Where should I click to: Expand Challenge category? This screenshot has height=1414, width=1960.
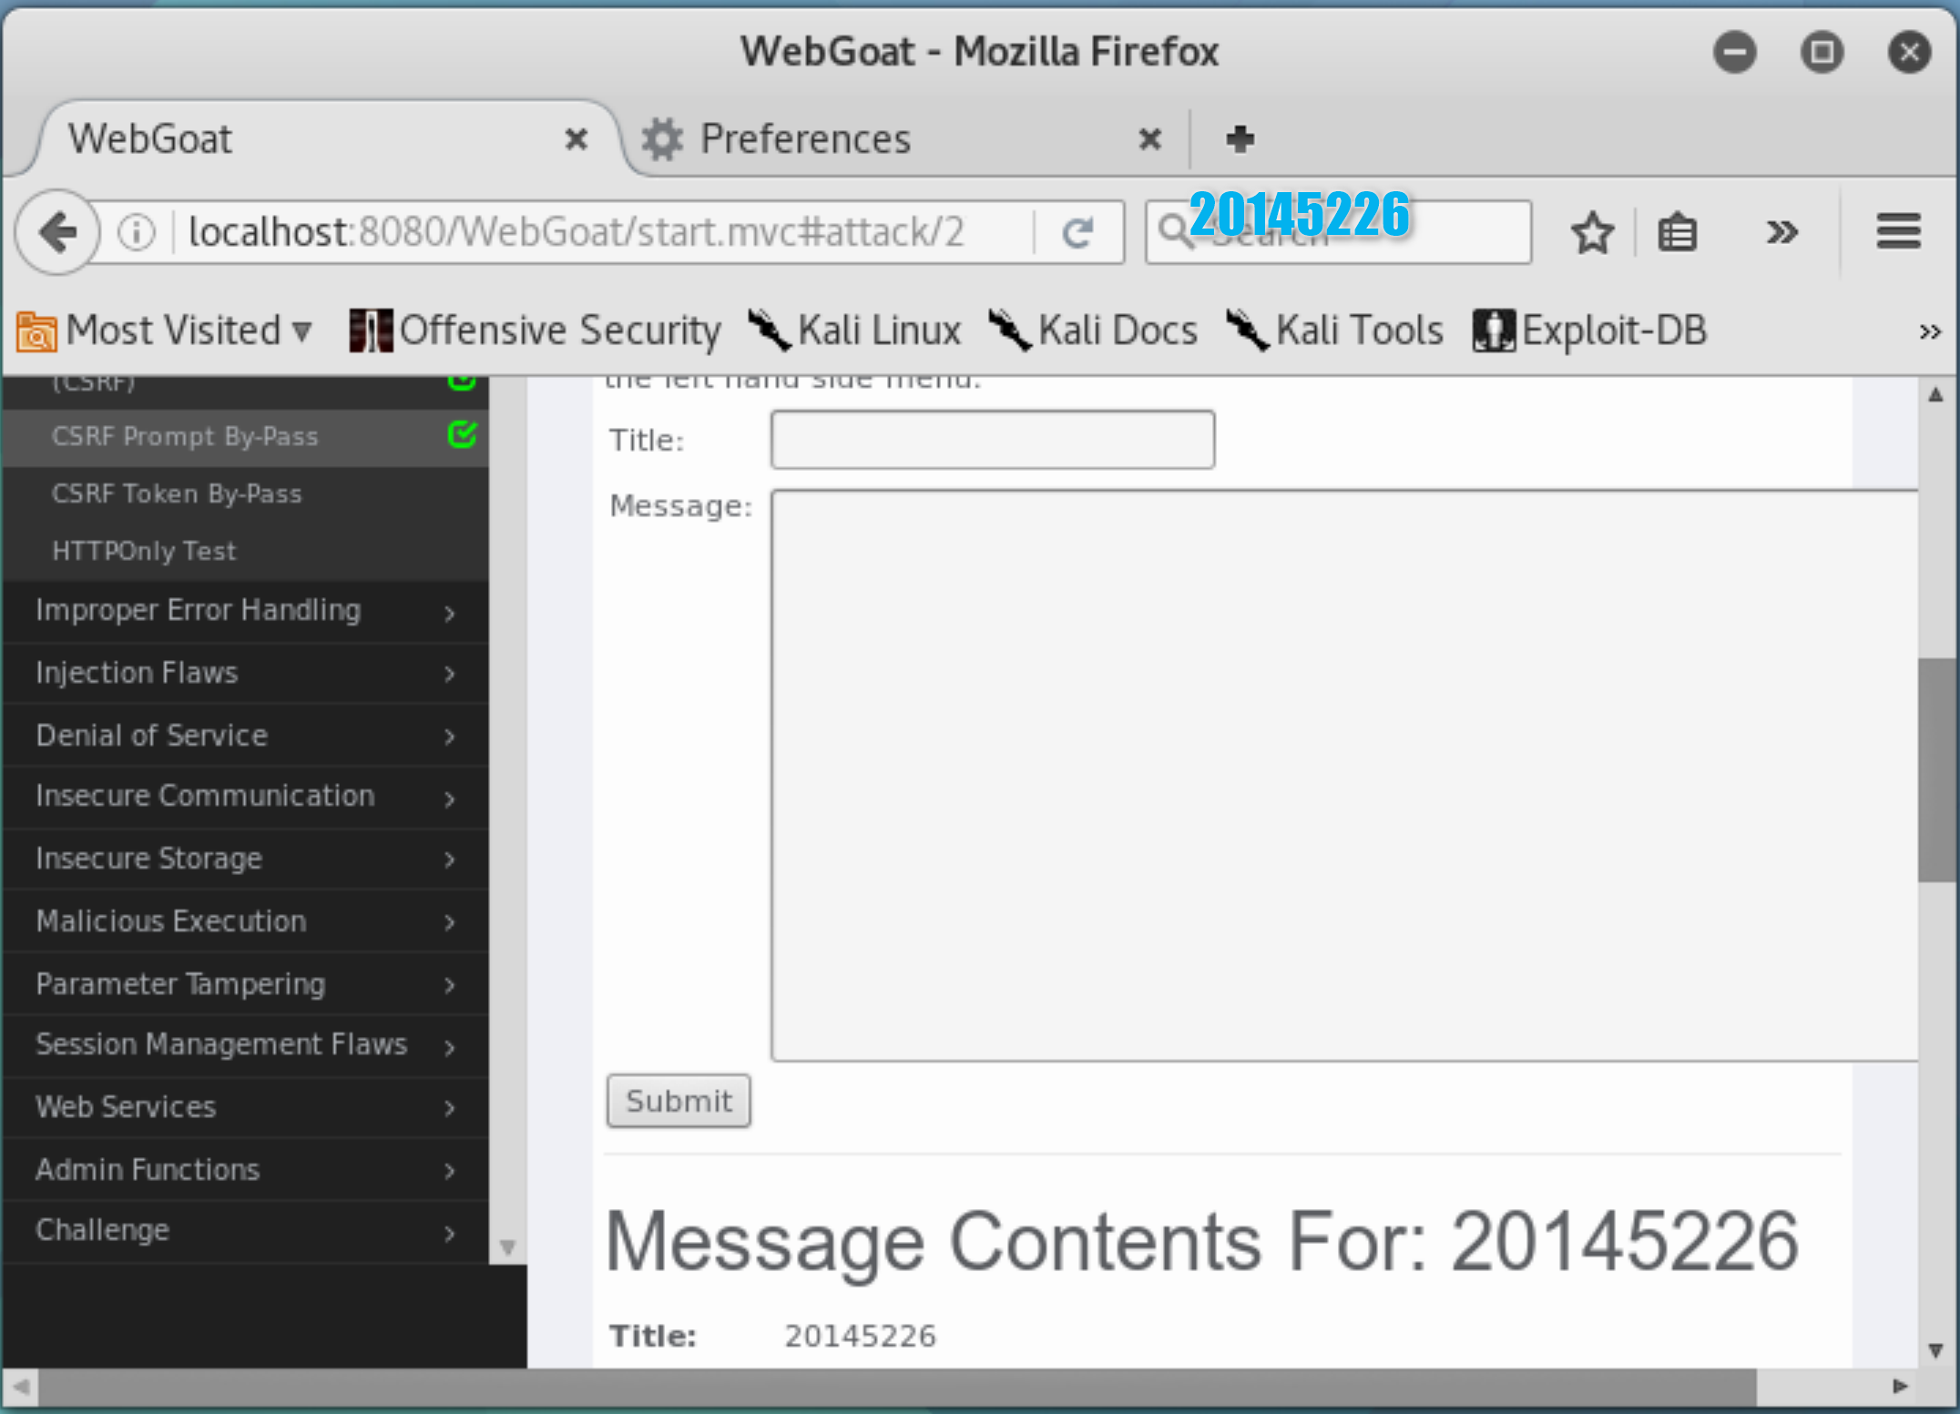pos(245,1231)
